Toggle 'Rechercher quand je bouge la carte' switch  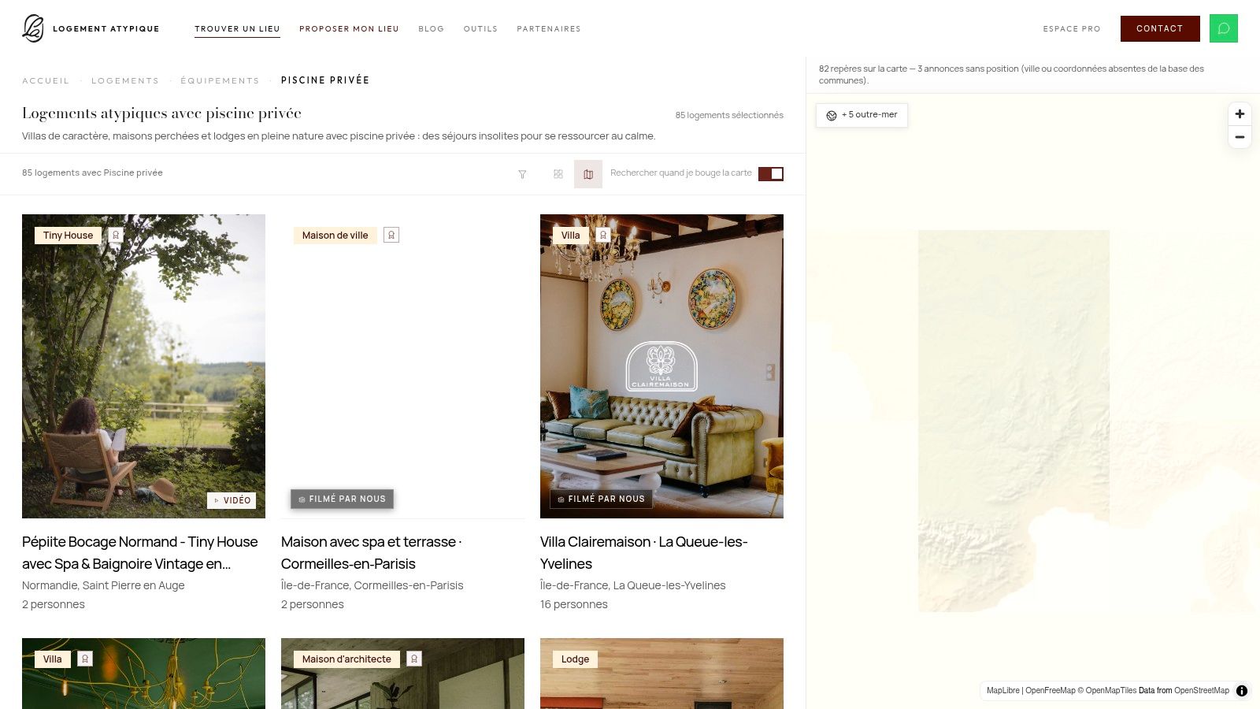click(771, 174)
